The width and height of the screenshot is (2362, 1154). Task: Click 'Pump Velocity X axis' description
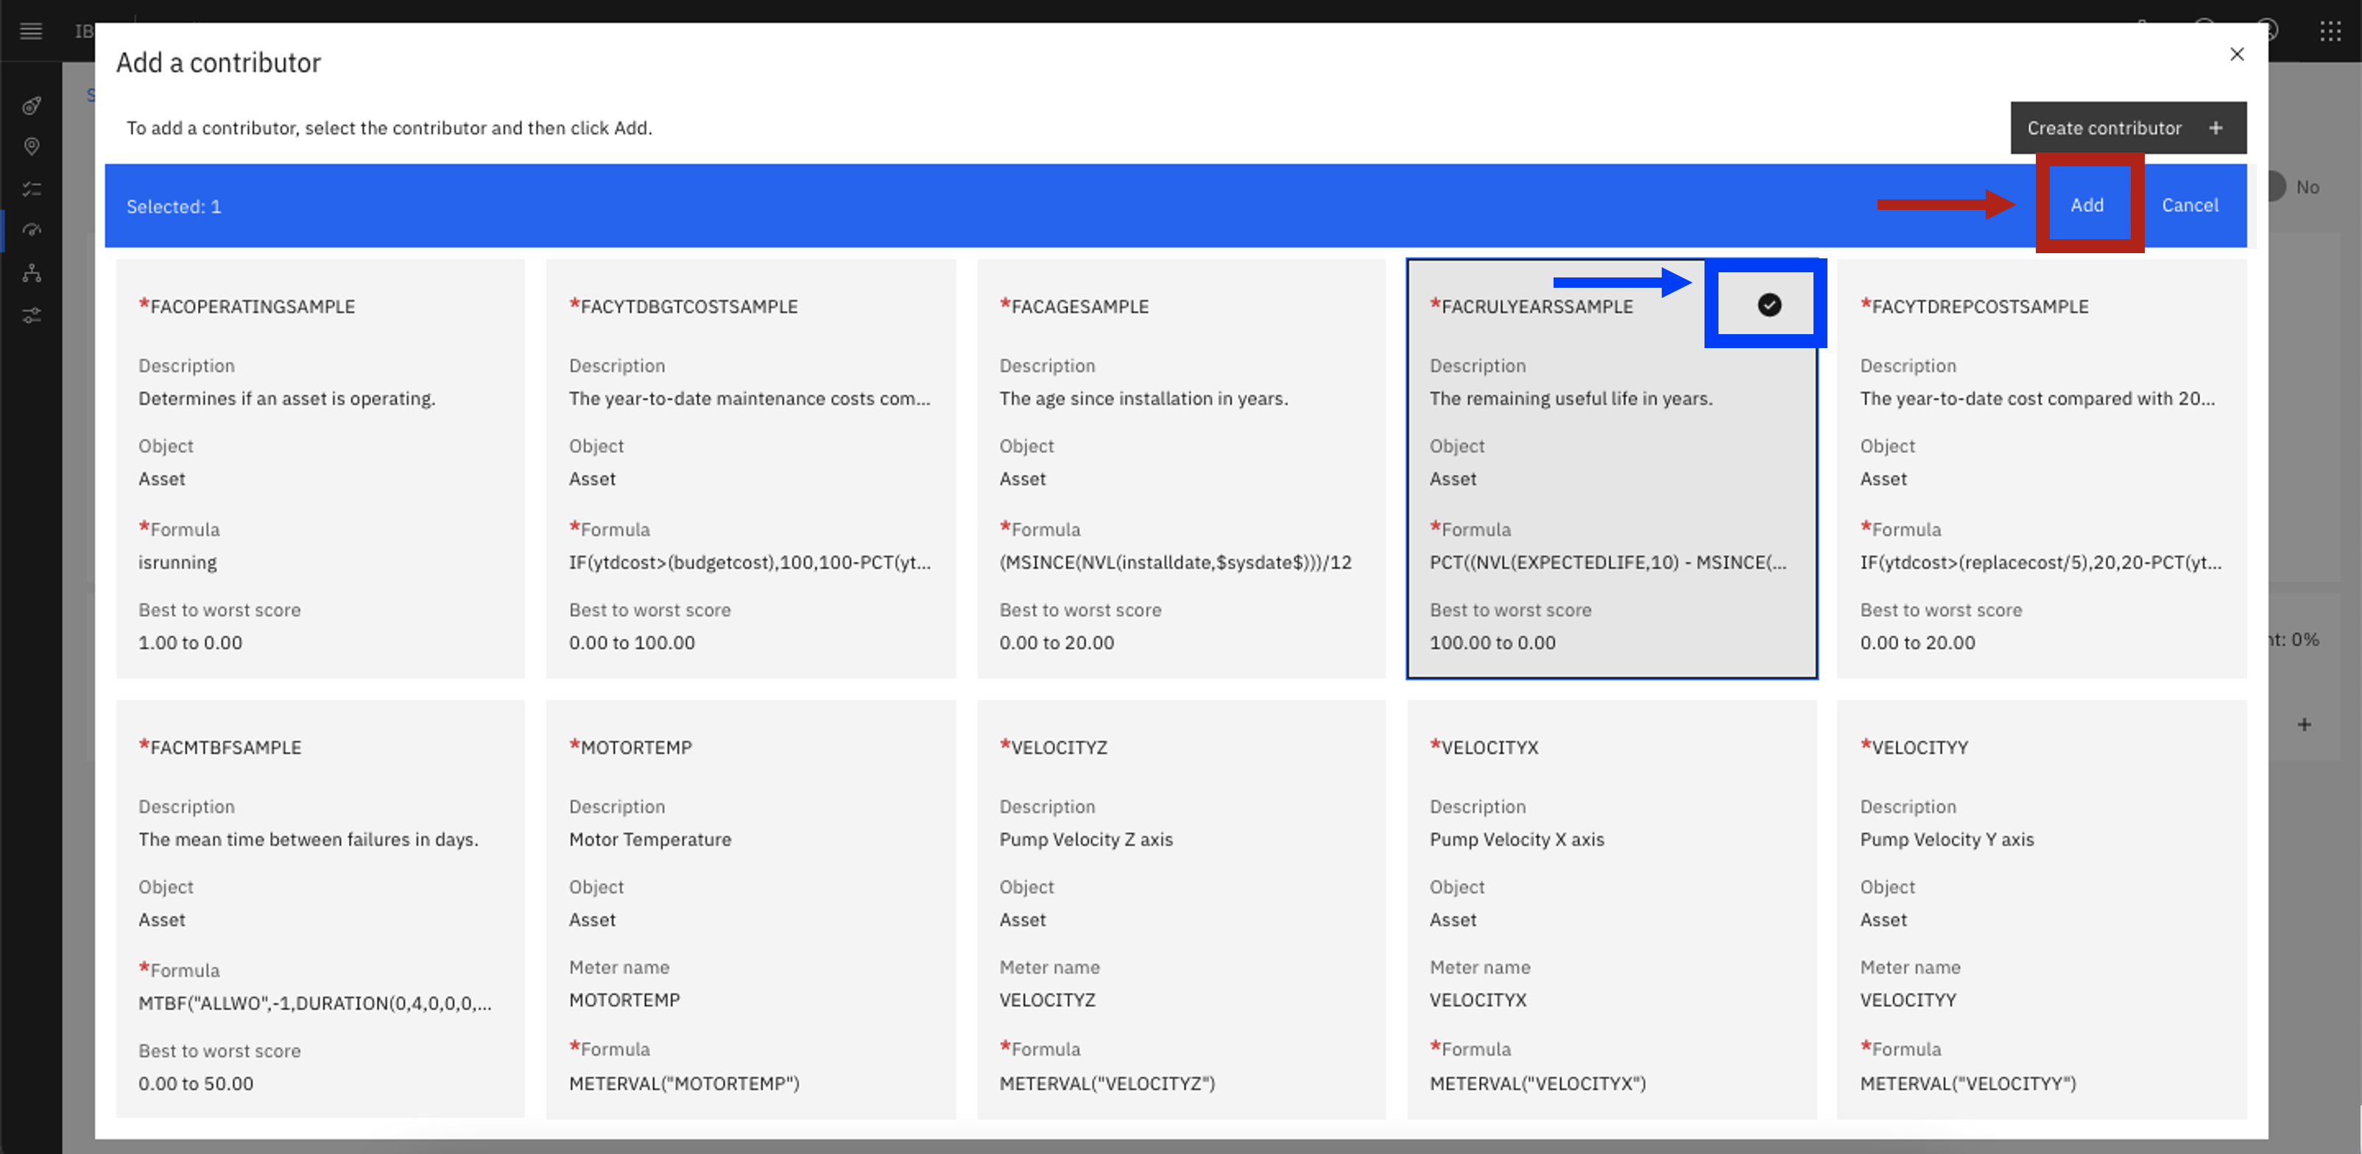click(1517, 840)
